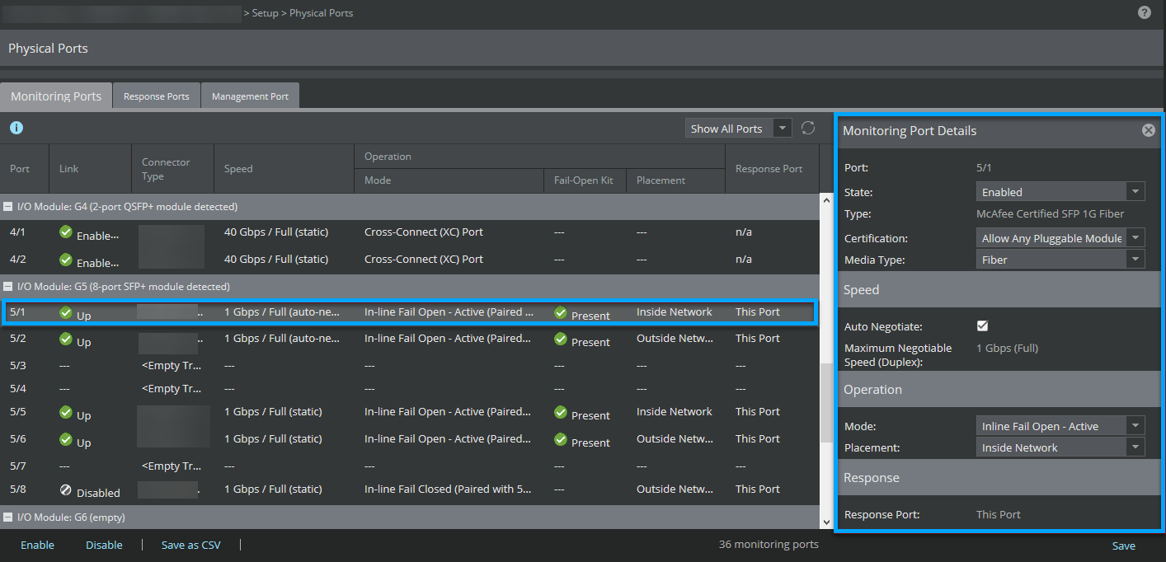Refresh the monitoring ports list
The height and width of the screenshot is (562, 1166).
click(x=808, y=128)
